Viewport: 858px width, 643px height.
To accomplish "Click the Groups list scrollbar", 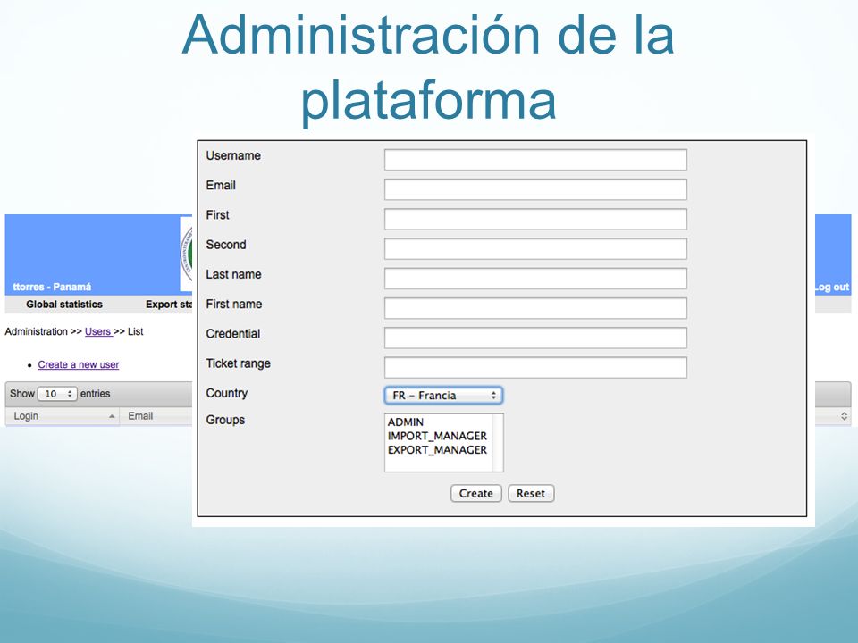I will (x=498, y=442).
